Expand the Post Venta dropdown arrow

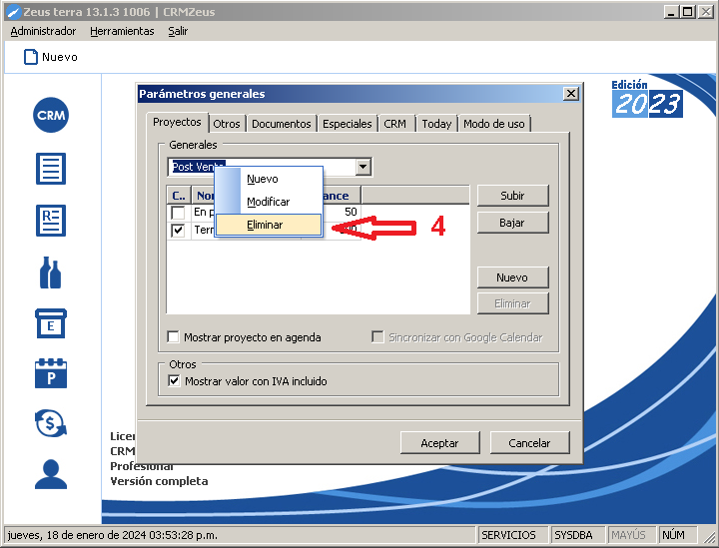click(363, 168)
